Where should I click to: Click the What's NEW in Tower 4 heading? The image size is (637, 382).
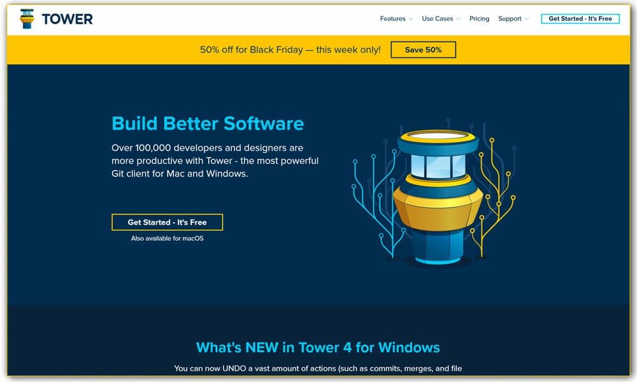coord(318,348)
